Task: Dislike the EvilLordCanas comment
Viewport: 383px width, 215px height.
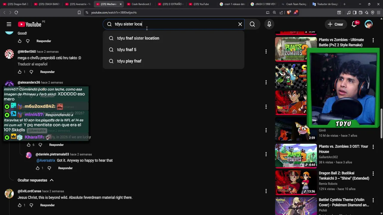Action: (31, 205)
